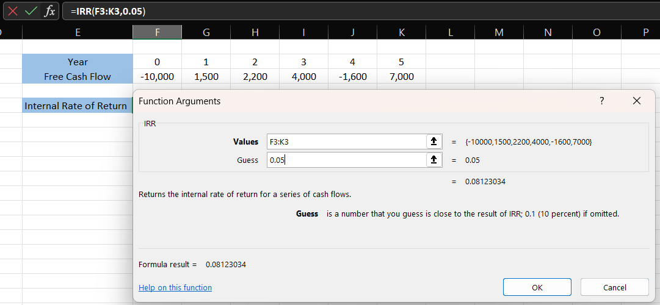Click the Enter formula checkmark icon
Viewport: 660px width, 305px height.
[x=31, y=11]
